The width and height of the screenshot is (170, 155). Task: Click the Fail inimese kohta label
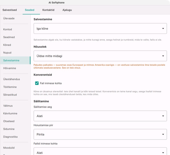51,83
